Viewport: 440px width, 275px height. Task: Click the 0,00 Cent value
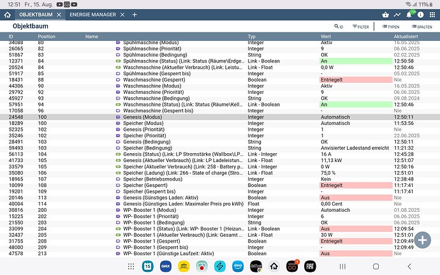(x=332, y=204)
